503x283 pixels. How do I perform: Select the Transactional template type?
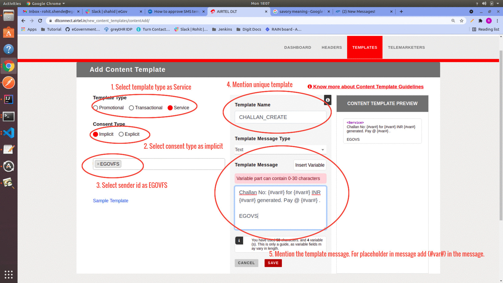coord(132,108)
